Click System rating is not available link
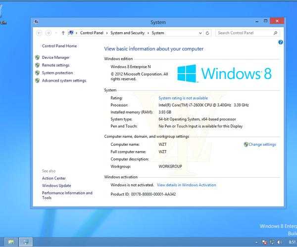The image size is (297, 247). click(x=183, y=98)
